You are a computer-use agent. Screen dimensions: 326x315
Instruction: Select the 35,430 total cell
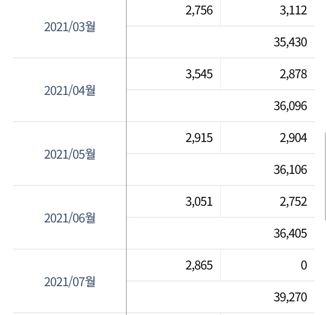pos(221,42)
